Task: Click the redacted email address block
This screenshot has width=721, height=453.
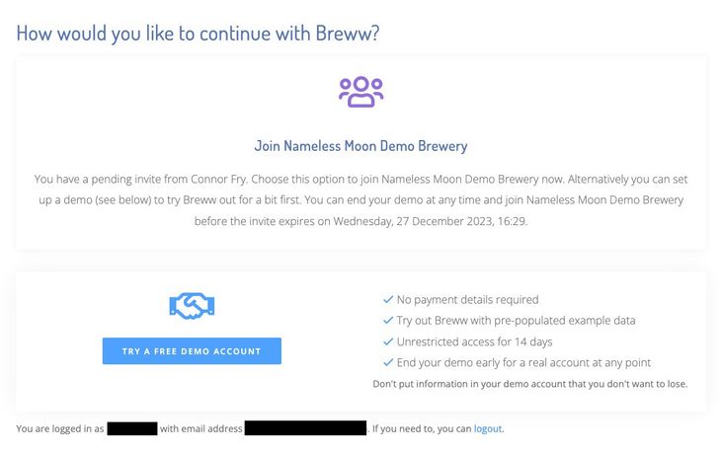Action: coord(305,428)
